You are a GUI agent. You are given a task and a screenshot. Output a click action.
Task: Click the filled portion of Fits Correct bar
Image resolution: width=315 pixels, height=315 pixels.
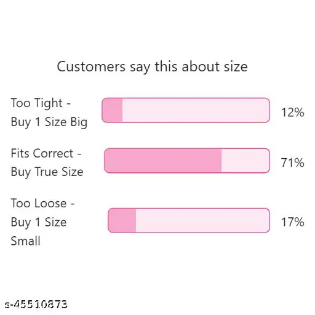163,161
